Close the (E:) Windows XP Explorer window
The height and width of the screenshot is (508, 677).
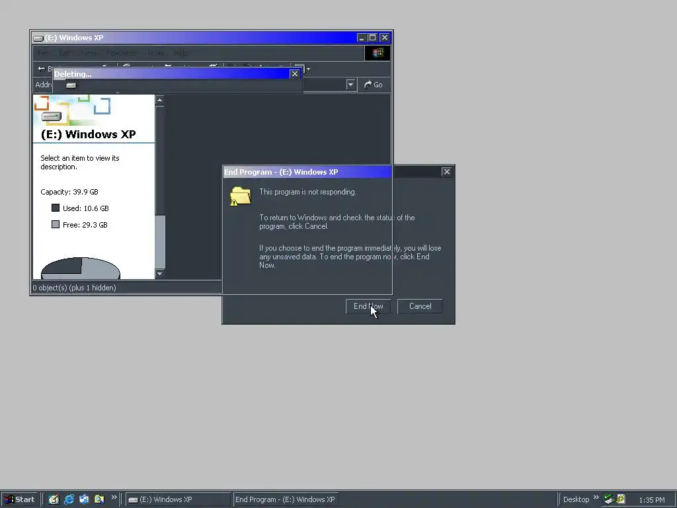(385, 38)
